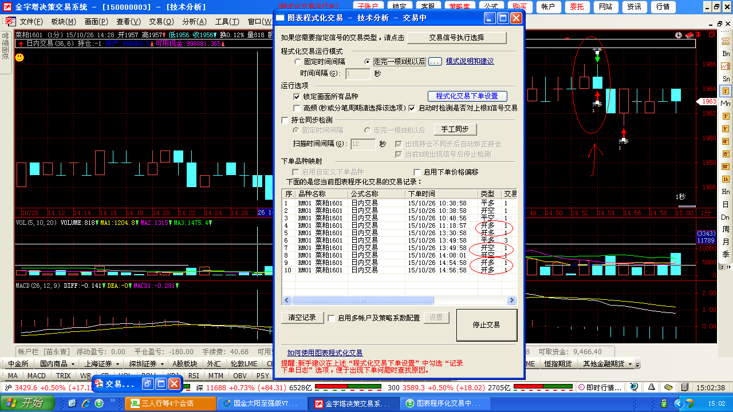Click the clock icon above the chart
Viewport: 733px width, 412px height.
(x=679, y=35)
